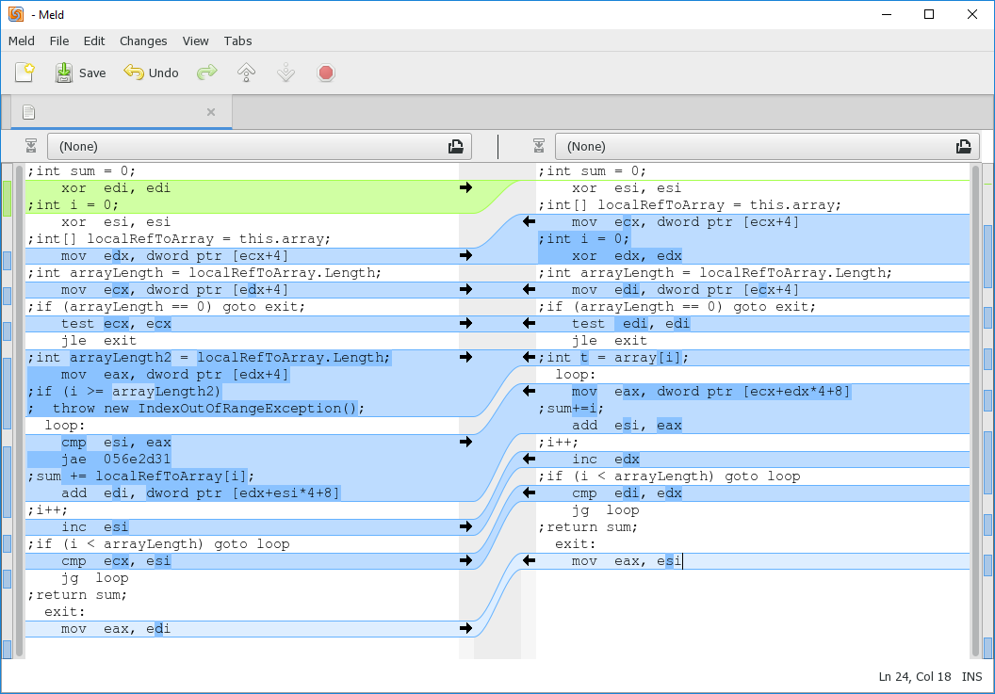Click the green Redo arrow
Screen dimensions: 995x694
coord(207,73)
